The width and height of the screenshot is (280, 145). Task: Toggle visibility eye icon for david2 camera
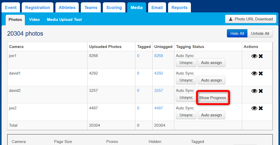(x=254, y=91)
